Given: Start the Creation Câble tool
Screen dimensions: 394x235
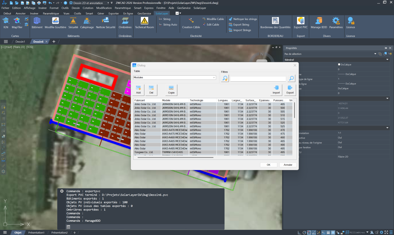Looking at the screenshot, I should [x=191, y=23].
